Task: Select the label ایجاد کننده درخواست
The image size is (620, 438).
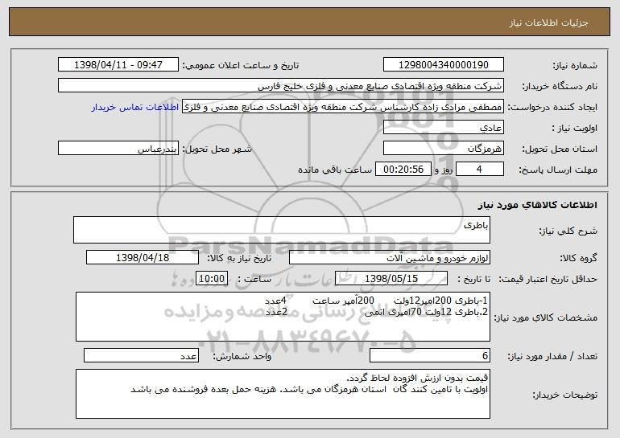Action: point(552,107)
